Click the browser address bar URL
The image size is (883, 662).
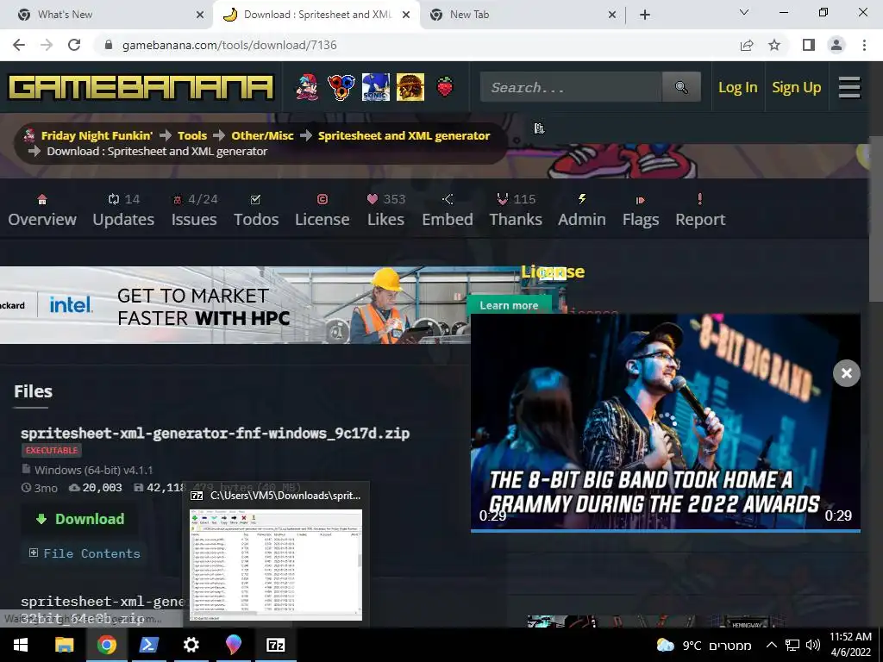229,45
